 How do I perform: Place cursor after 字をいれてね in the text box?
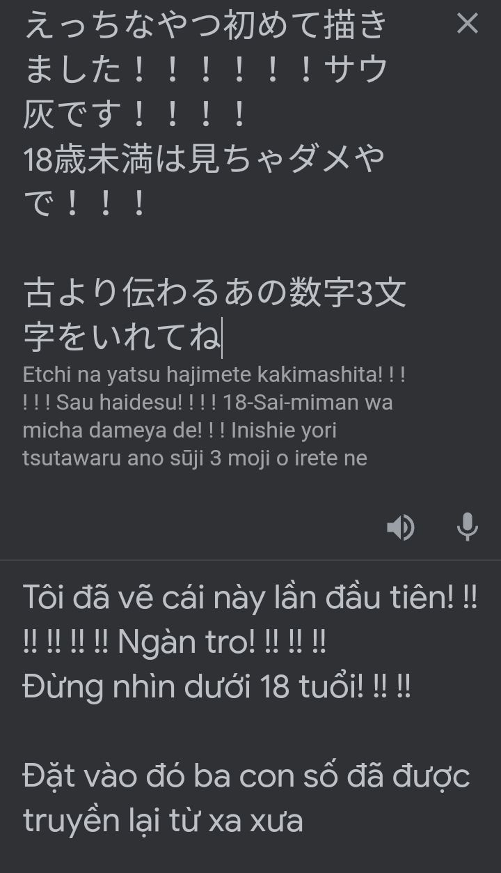(222, 338)
